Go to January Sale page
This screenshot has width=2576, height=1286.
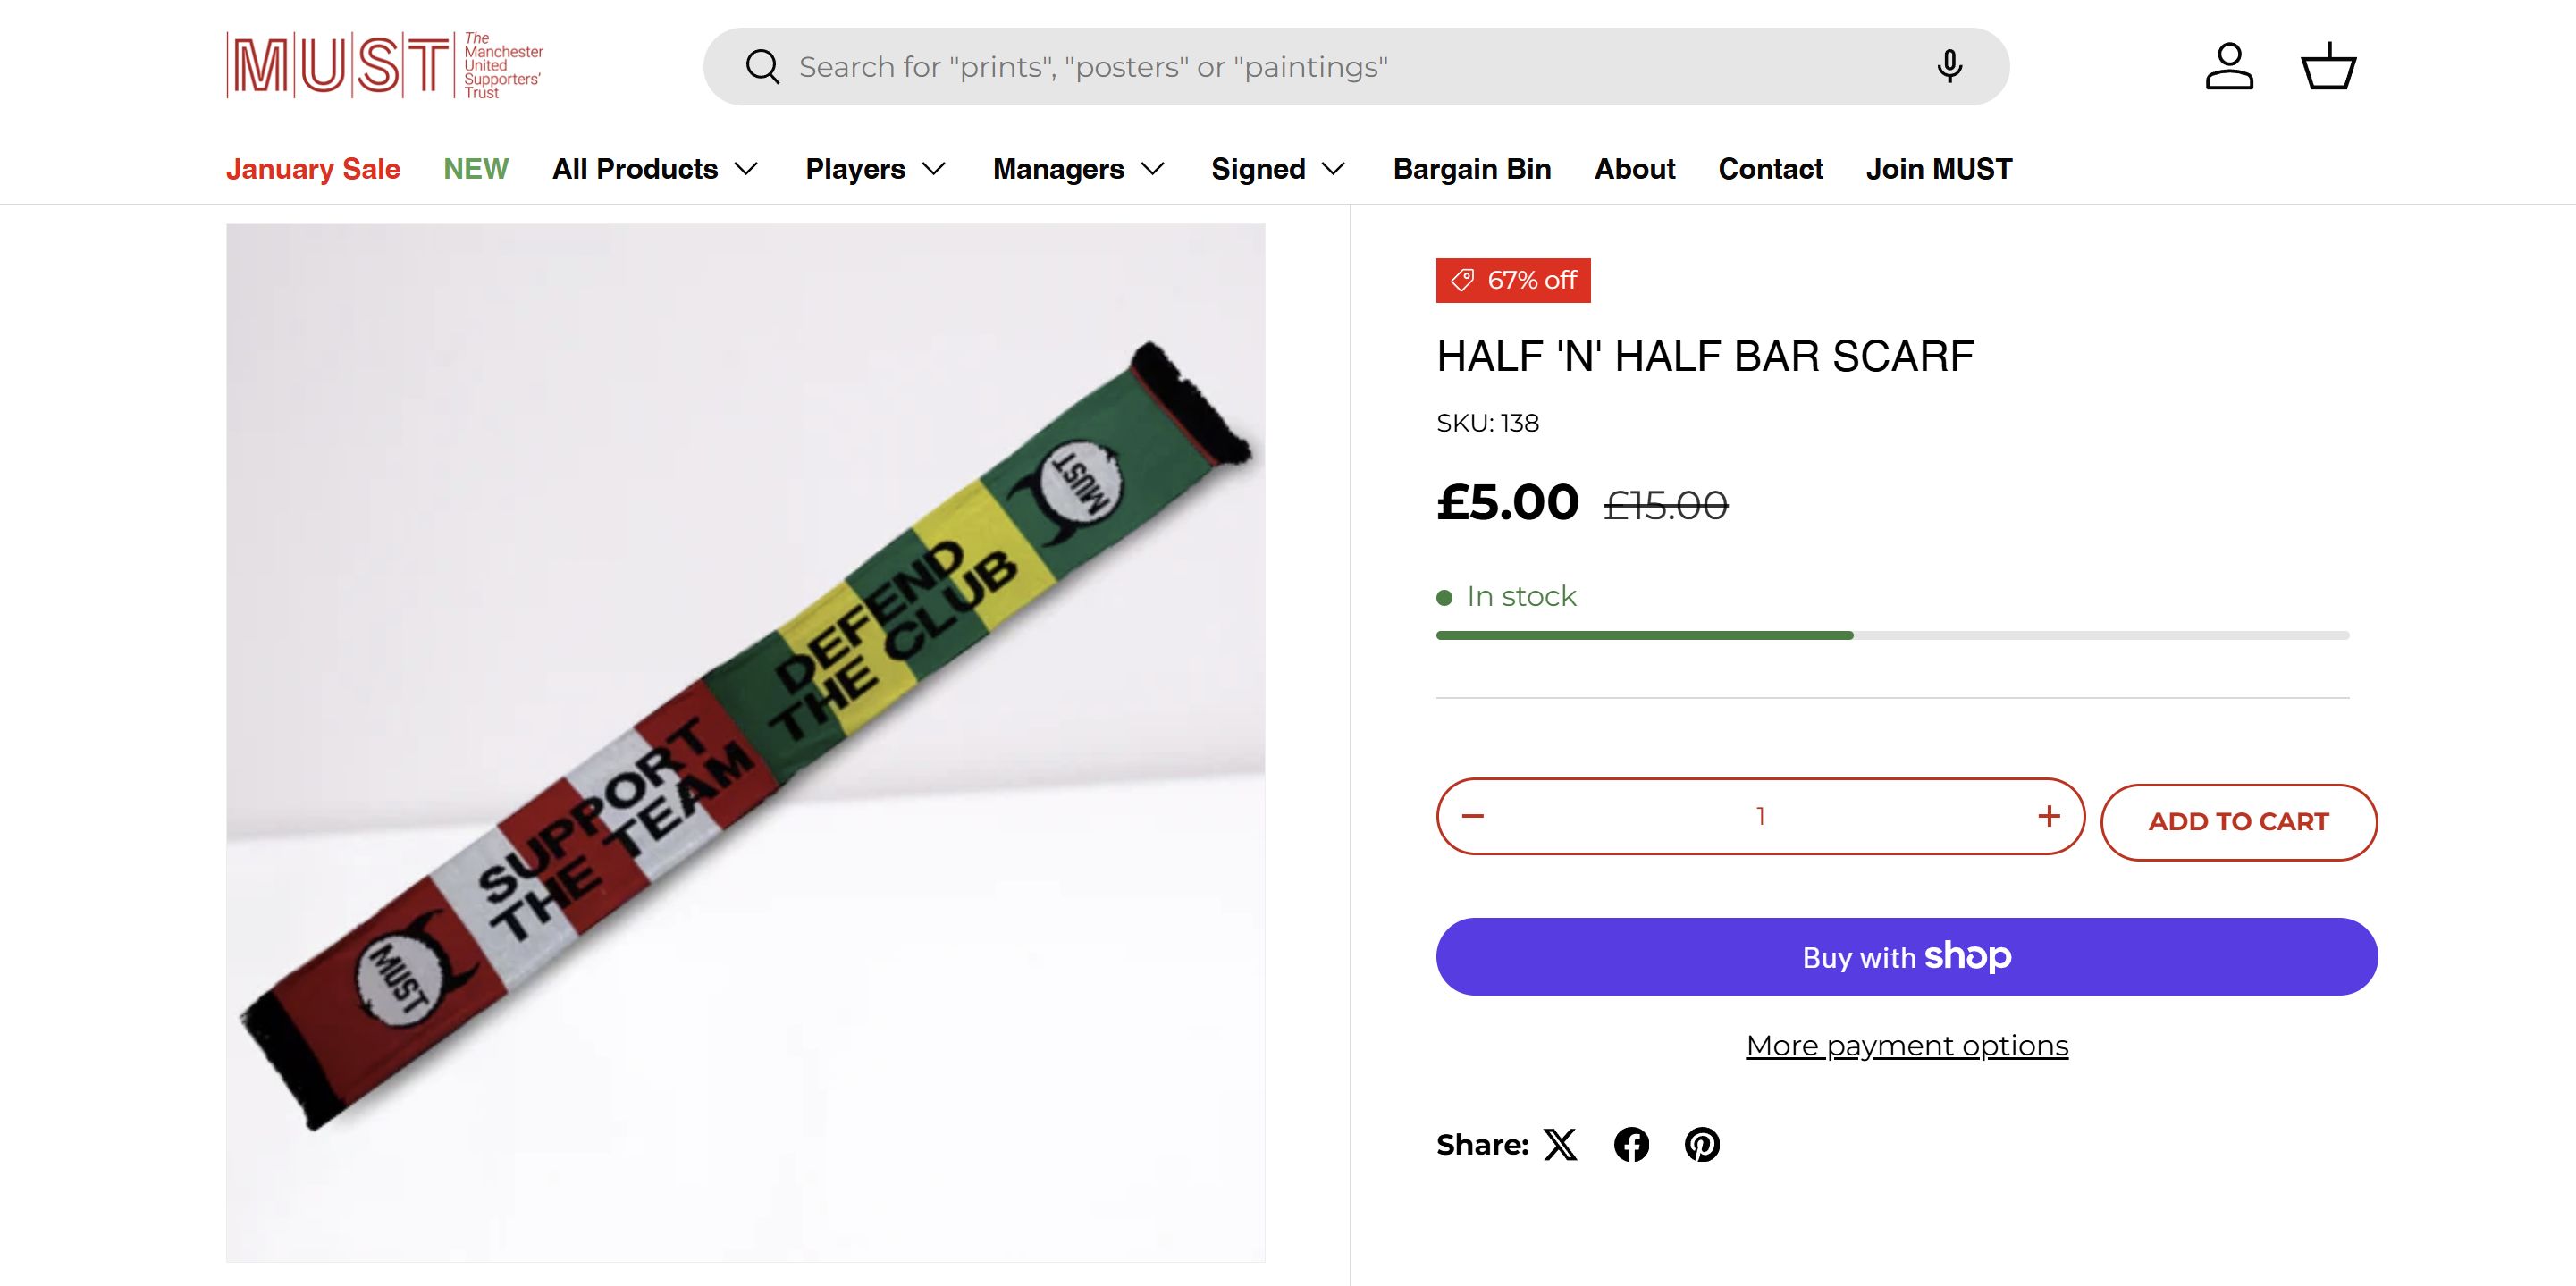[x=313, y=169]
